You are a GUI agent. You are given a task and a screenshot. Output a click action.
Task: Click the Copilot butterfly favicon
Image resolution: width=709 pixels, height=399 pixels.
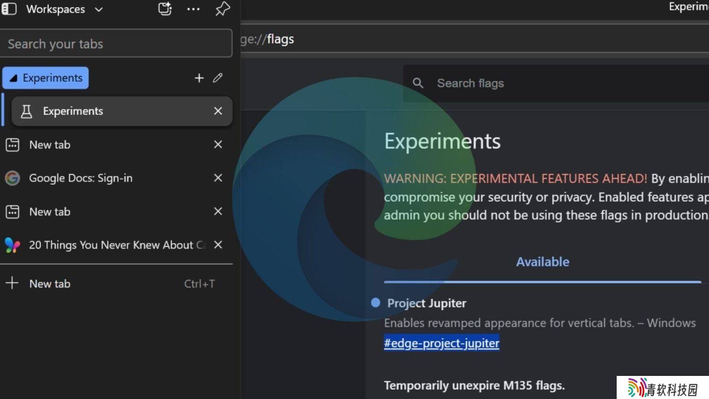click(x=12, y=245)
